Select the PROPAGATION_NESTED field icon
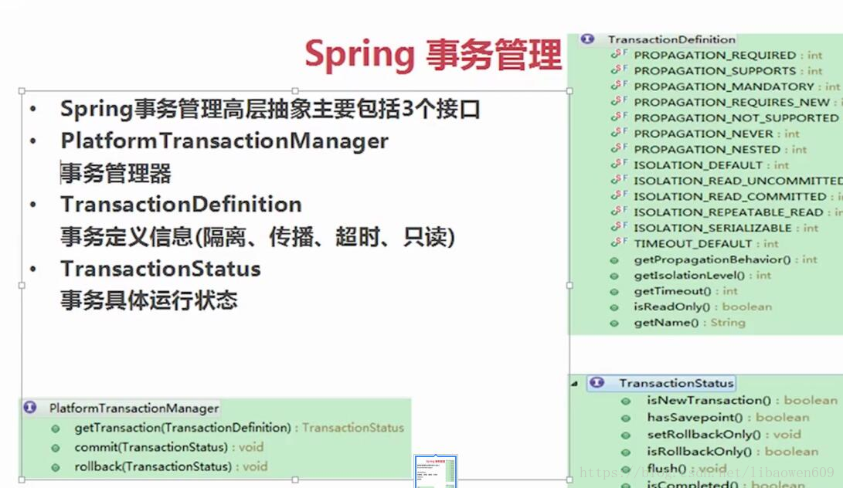 pyautogui.click(x=619, y=147)
